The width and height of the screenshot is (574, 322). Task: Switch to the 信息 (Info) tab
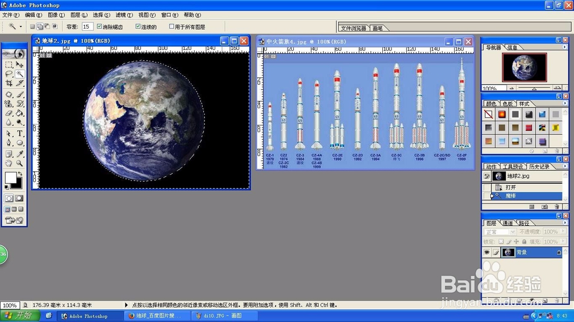point(512,48)
